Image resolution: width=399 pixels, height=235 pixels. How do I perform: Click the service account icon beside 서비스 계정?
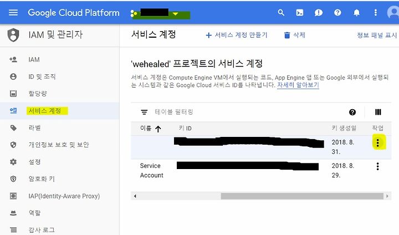13,110
